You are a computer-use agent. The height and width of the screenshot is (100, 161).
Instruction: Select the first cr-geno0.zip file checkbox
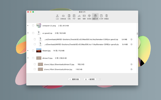pos(35,39)
